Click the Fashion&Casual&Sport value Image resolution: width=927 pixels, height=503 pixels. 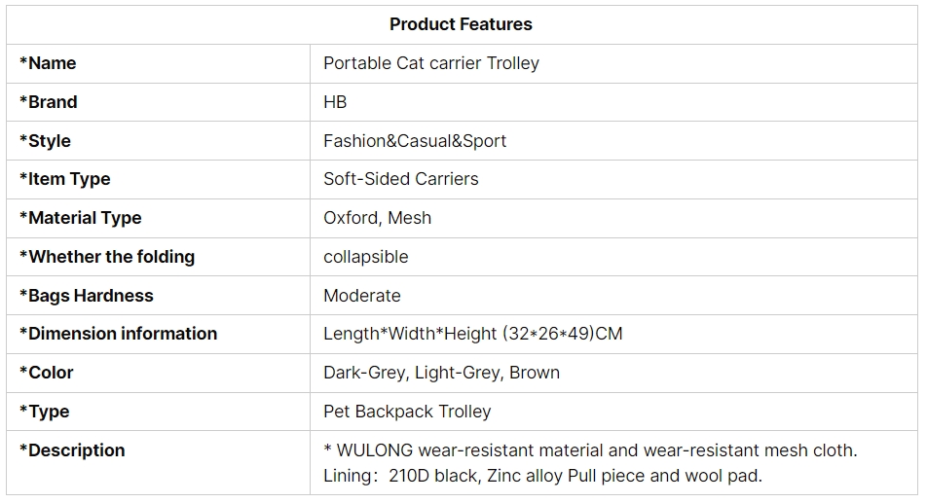click(x=415, y=141)
